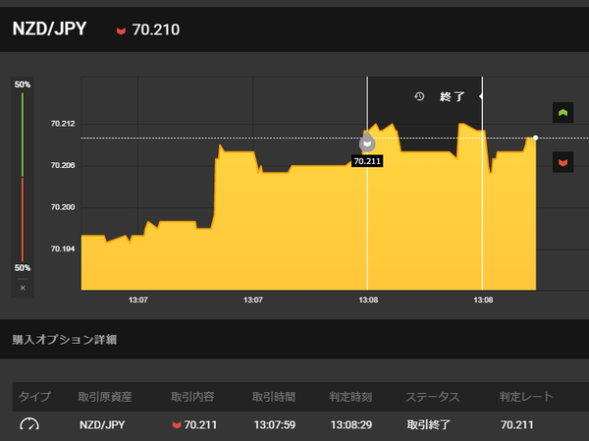Click the current price white dot on chart
The width and height of the screenshot is (589, 441).
point(536,138)
